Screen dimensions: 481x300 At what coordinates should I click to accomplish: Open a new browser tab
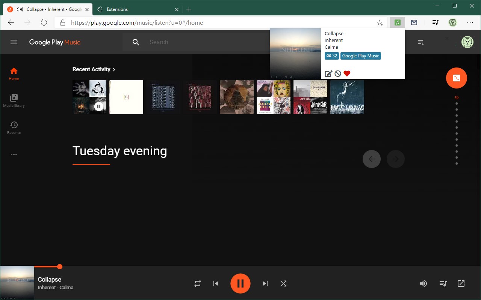point(189,9)
